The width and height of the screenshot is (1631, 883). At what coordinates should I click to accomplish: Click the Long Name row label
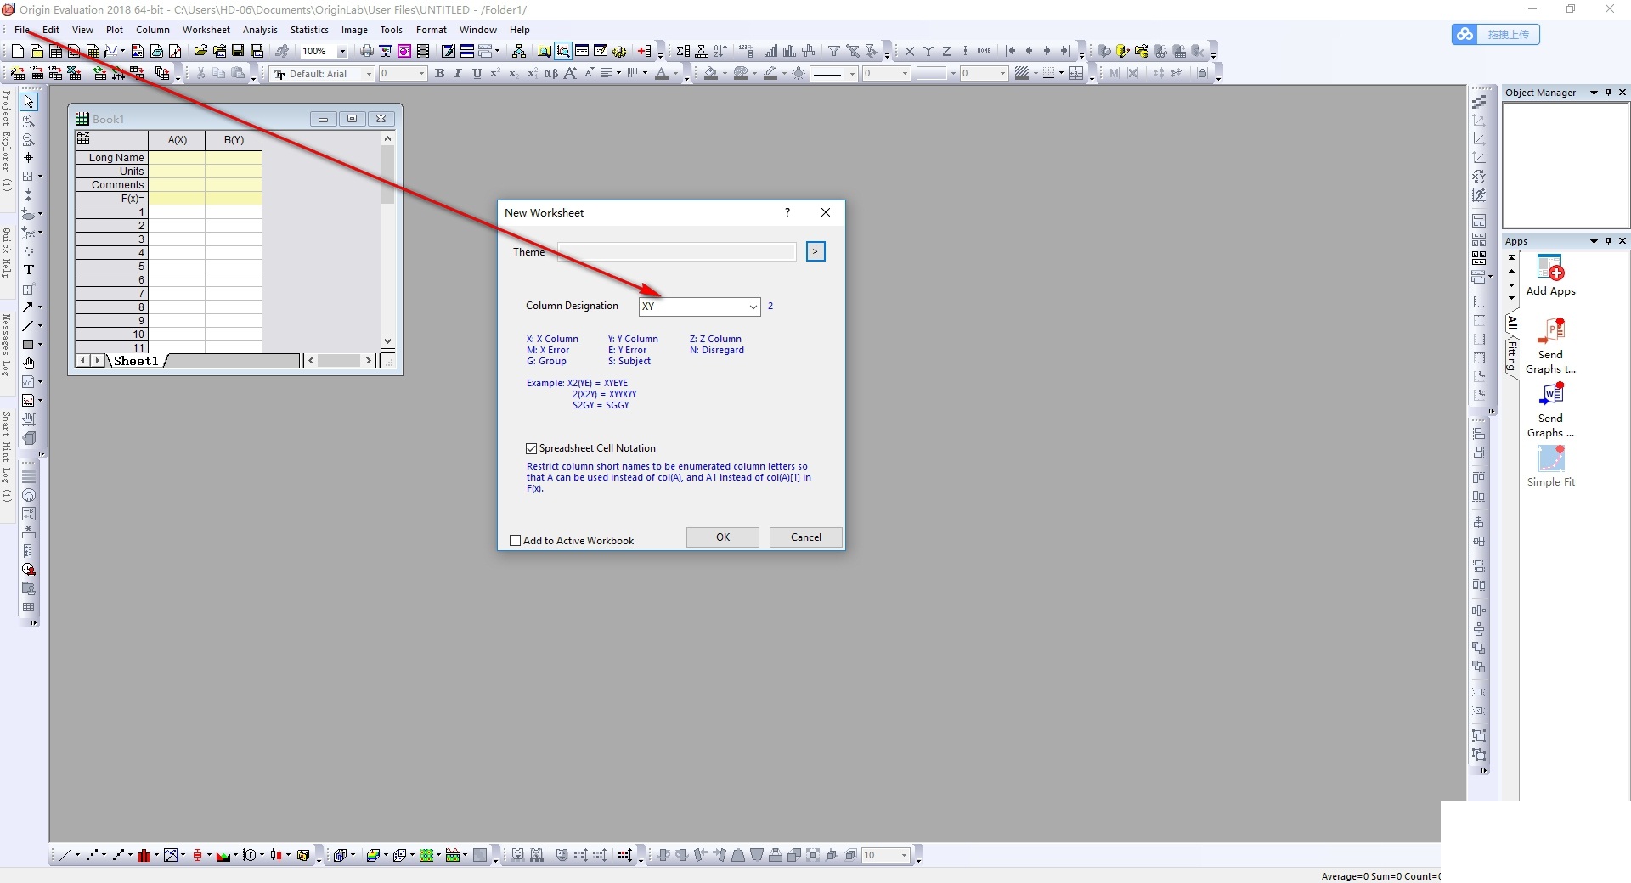coord(112,158)
